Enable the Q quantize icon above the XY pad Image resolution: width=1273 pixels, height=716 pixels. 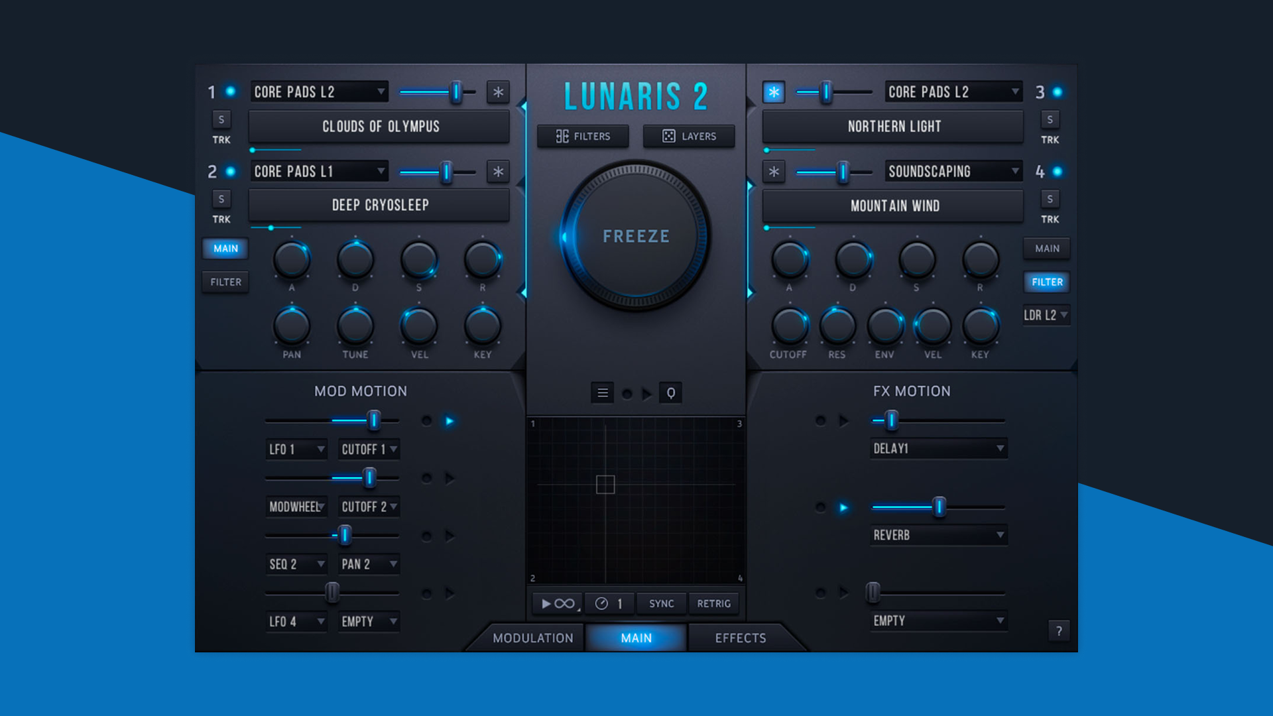[x=671, y=392]
